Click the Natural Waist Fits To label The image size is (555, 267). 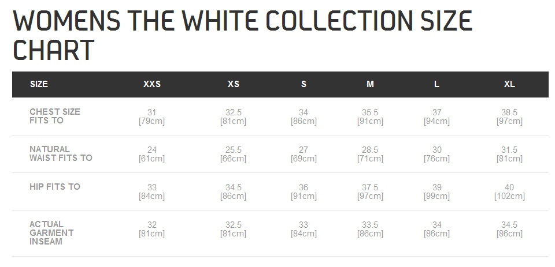[x=61, y=153]
